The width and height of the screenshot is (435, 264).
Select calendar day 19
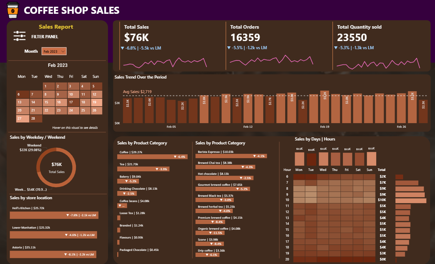point(96,102)
